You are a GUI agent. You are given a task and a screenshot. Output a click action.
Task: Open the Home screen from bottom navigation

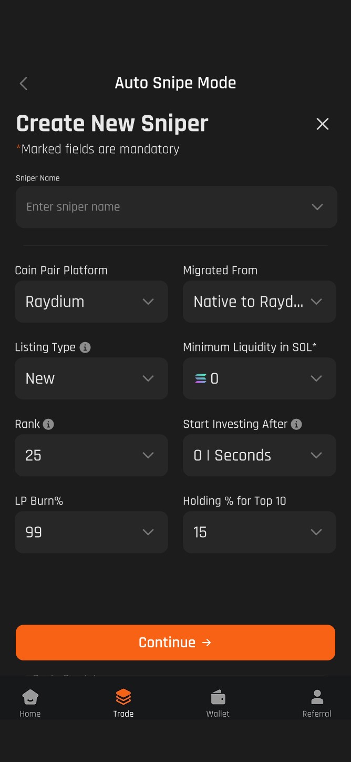[30, 700]
